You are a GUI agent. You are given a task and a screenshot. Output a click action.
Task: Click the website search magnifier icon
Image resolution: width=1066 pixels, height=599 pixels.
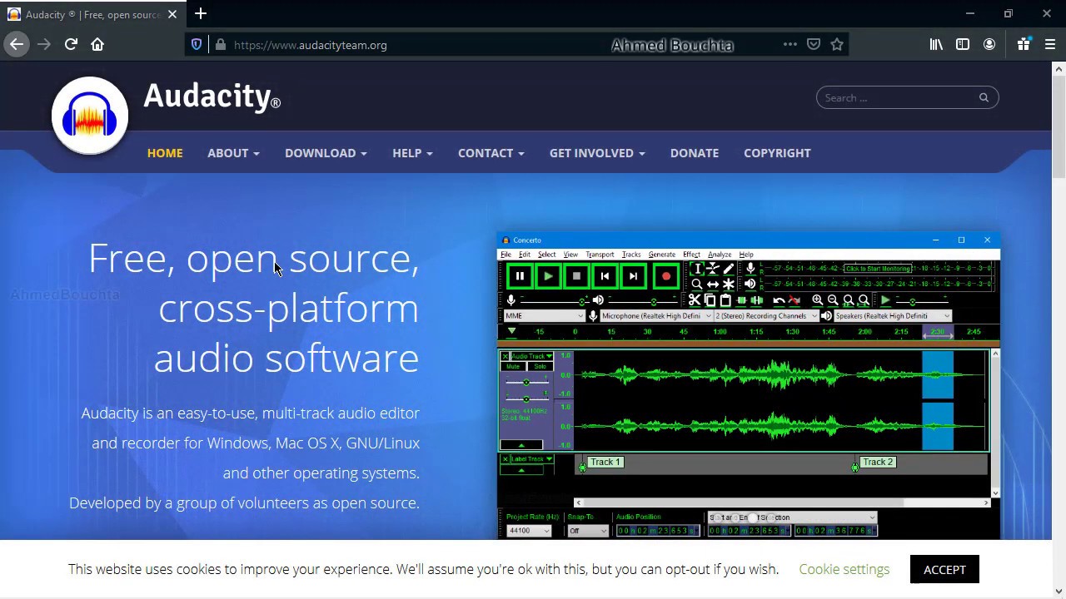tap(984, 97)
